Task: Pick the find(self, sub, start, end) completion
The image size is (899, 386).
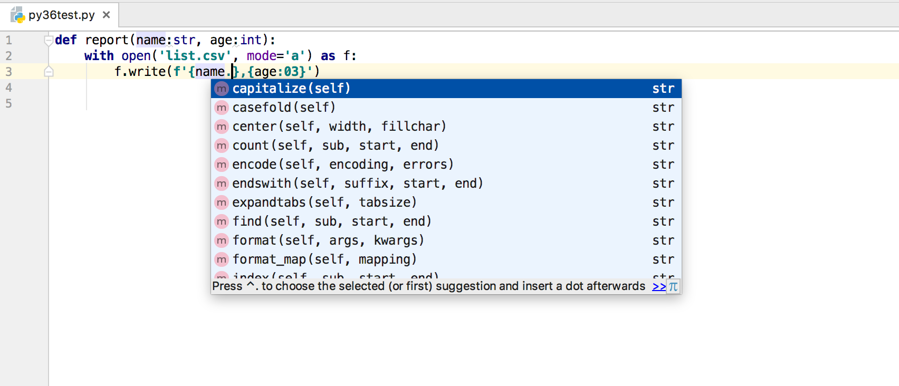Action: tap(331, 221)
